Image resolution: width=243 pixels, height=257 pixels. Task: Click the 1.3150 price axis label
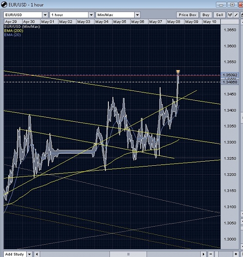pos(230,191)
